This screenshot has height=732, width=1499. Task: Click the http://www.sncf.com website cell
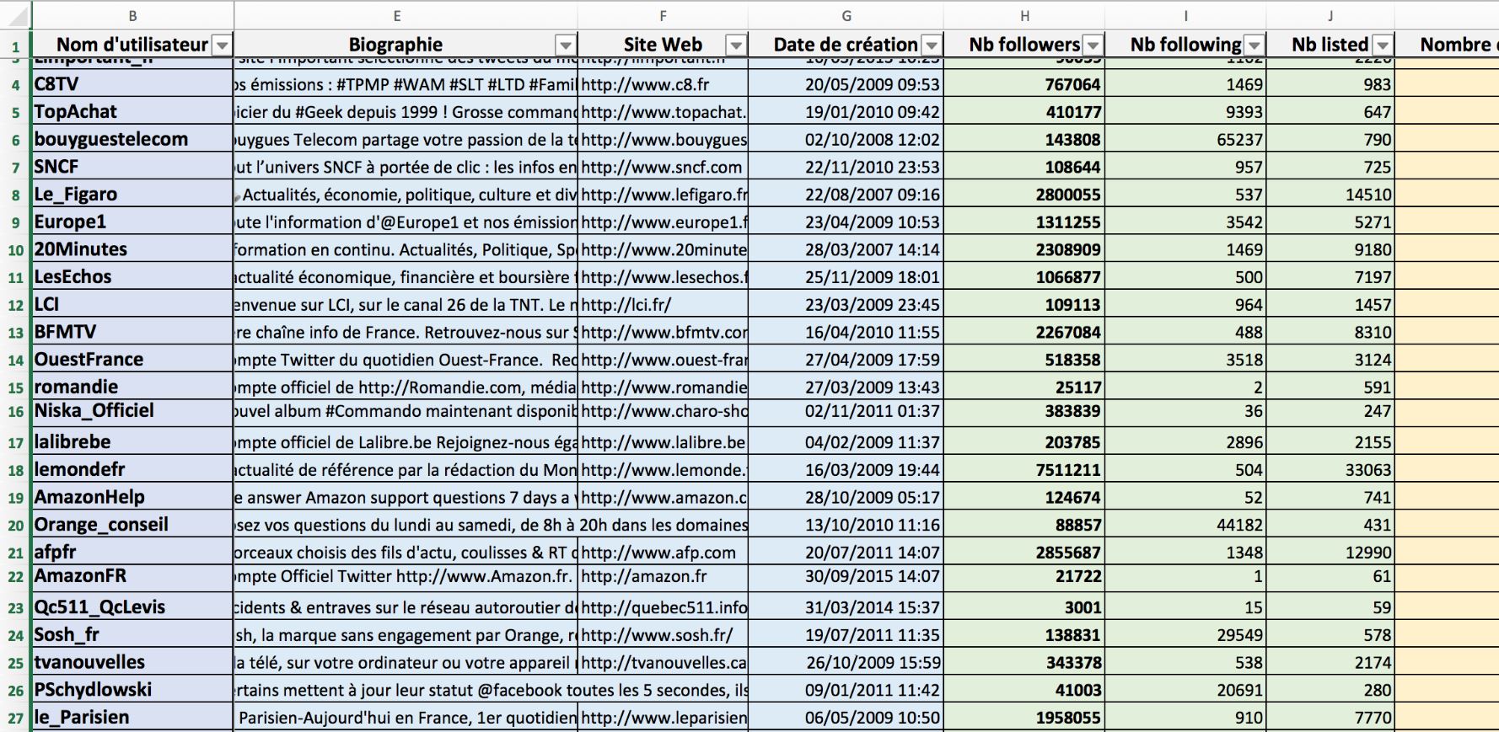tap(663, 167)
